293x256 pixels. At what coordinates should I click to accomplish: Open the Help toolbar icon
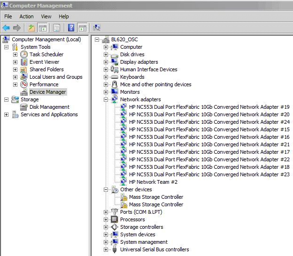(x=71, y=28)
